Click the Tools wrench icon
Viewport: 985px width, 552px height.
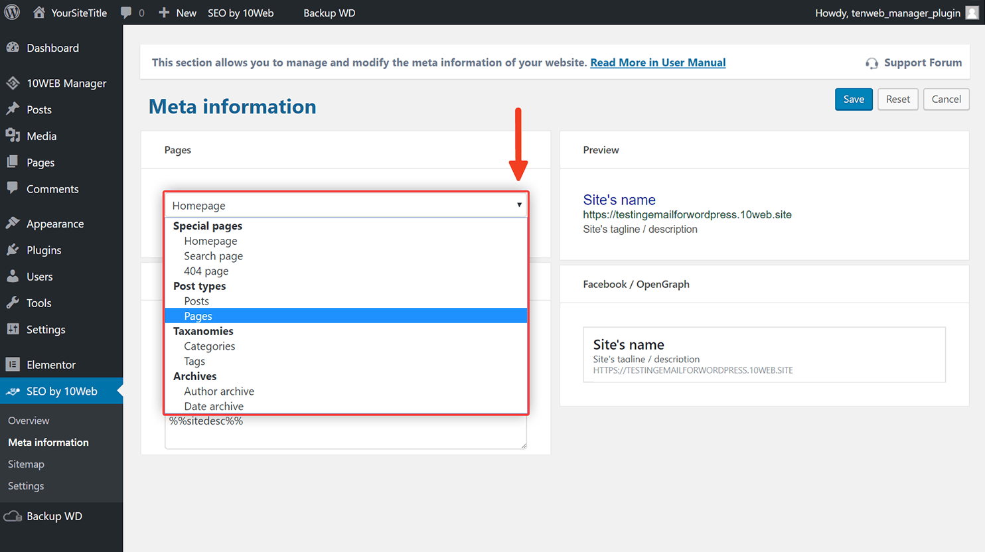click(x=13, y=303)
